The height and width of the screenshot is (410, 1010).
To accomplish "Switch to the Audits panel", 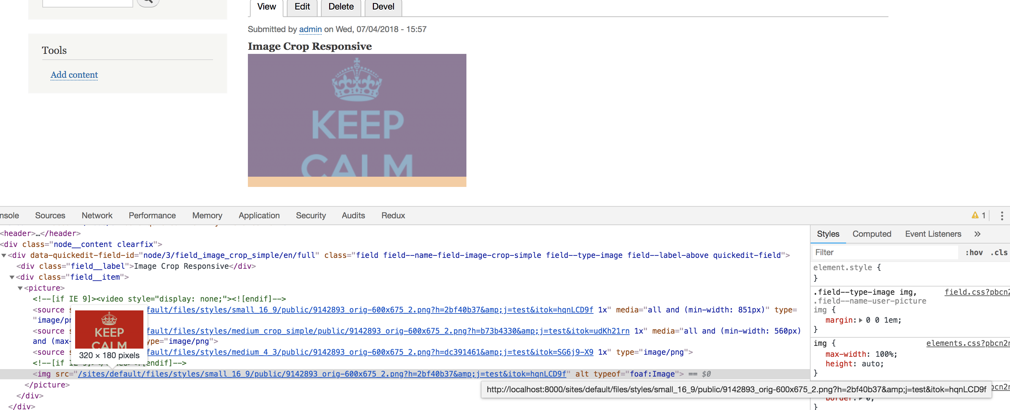I will (x=353, y=215).
